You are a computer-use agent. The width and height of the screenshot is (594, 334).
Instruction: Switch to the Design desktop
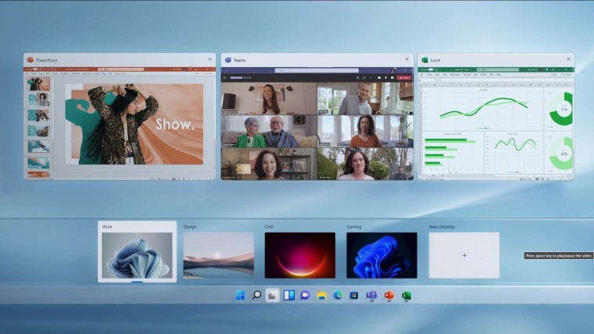[218, 255]
